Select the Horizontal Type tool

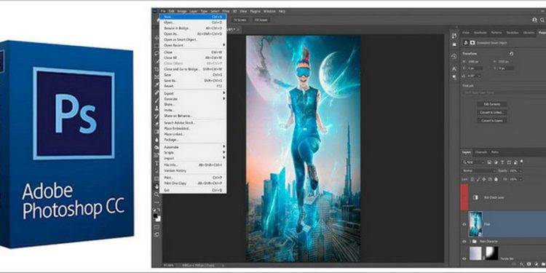pyautogui.click(x=157, y=163)
